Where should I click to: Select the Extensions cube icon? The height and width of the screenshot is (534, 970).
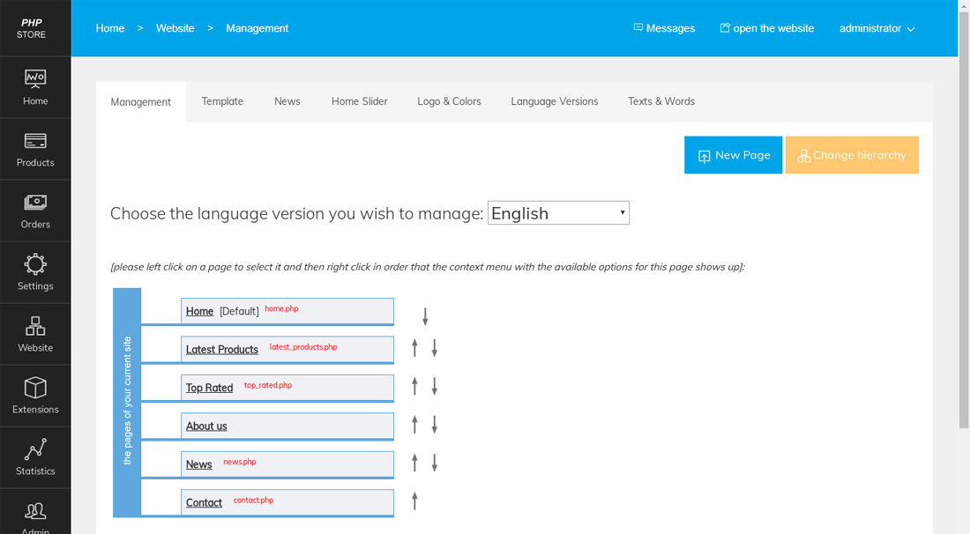pyautogui.click(x=35, y=396)
